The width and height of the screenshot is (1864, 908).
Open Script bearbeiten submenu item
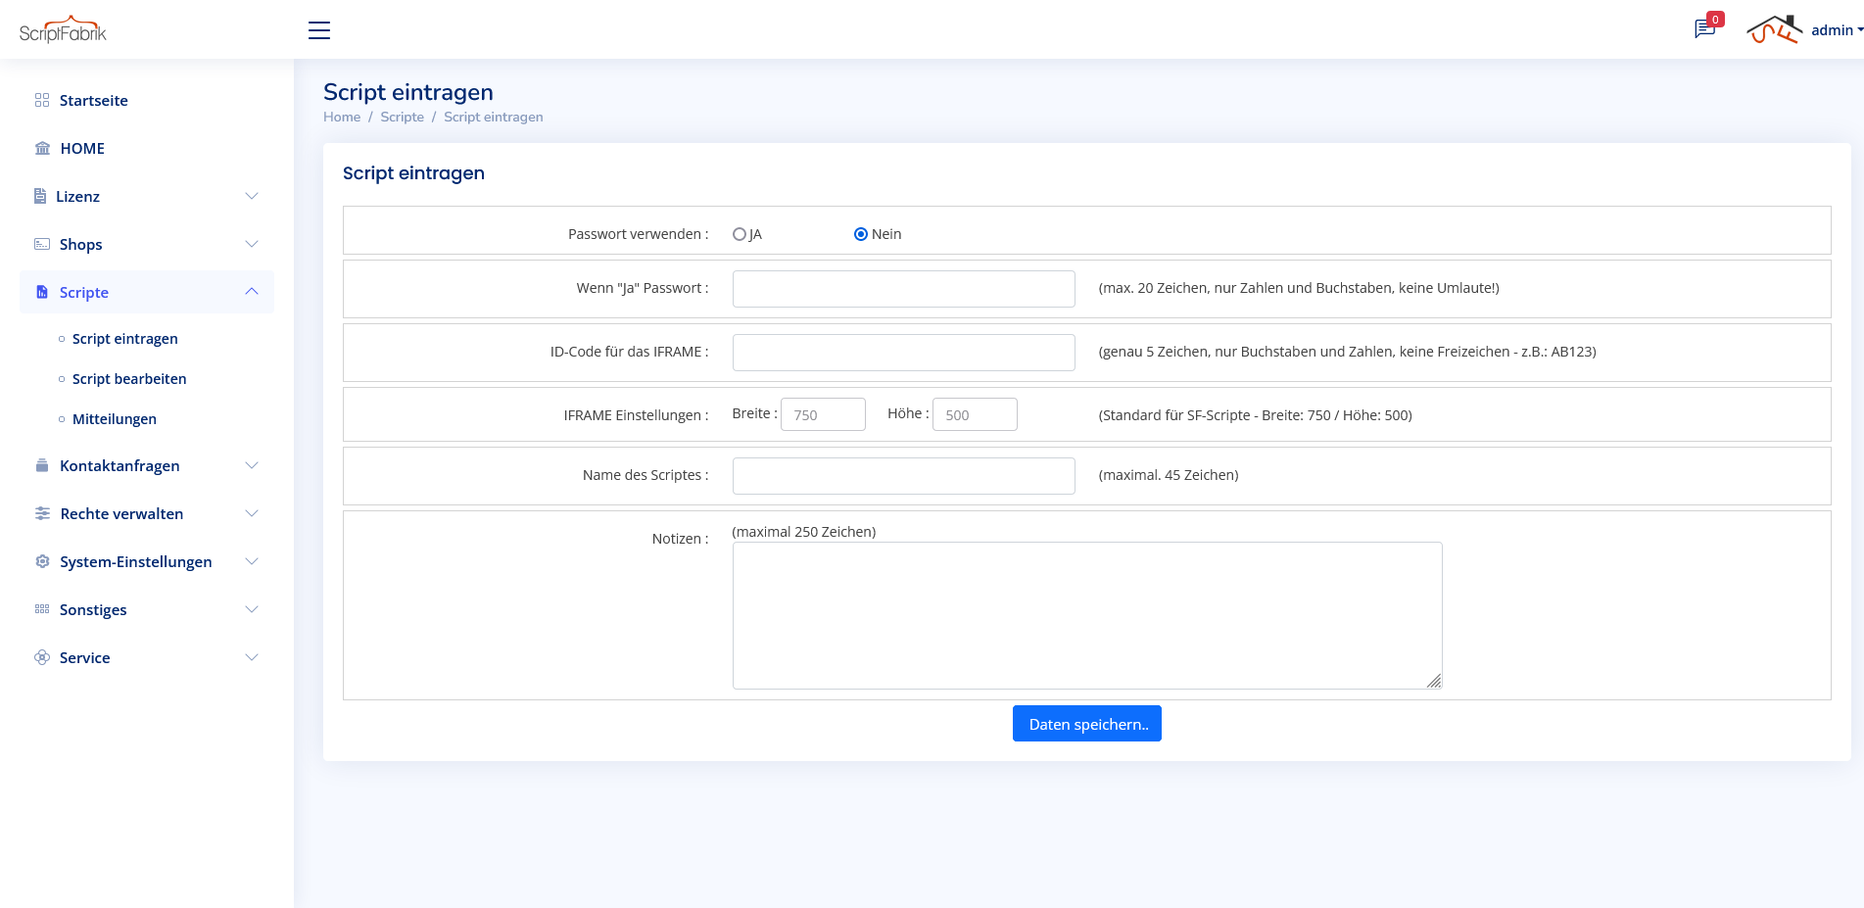129,379
